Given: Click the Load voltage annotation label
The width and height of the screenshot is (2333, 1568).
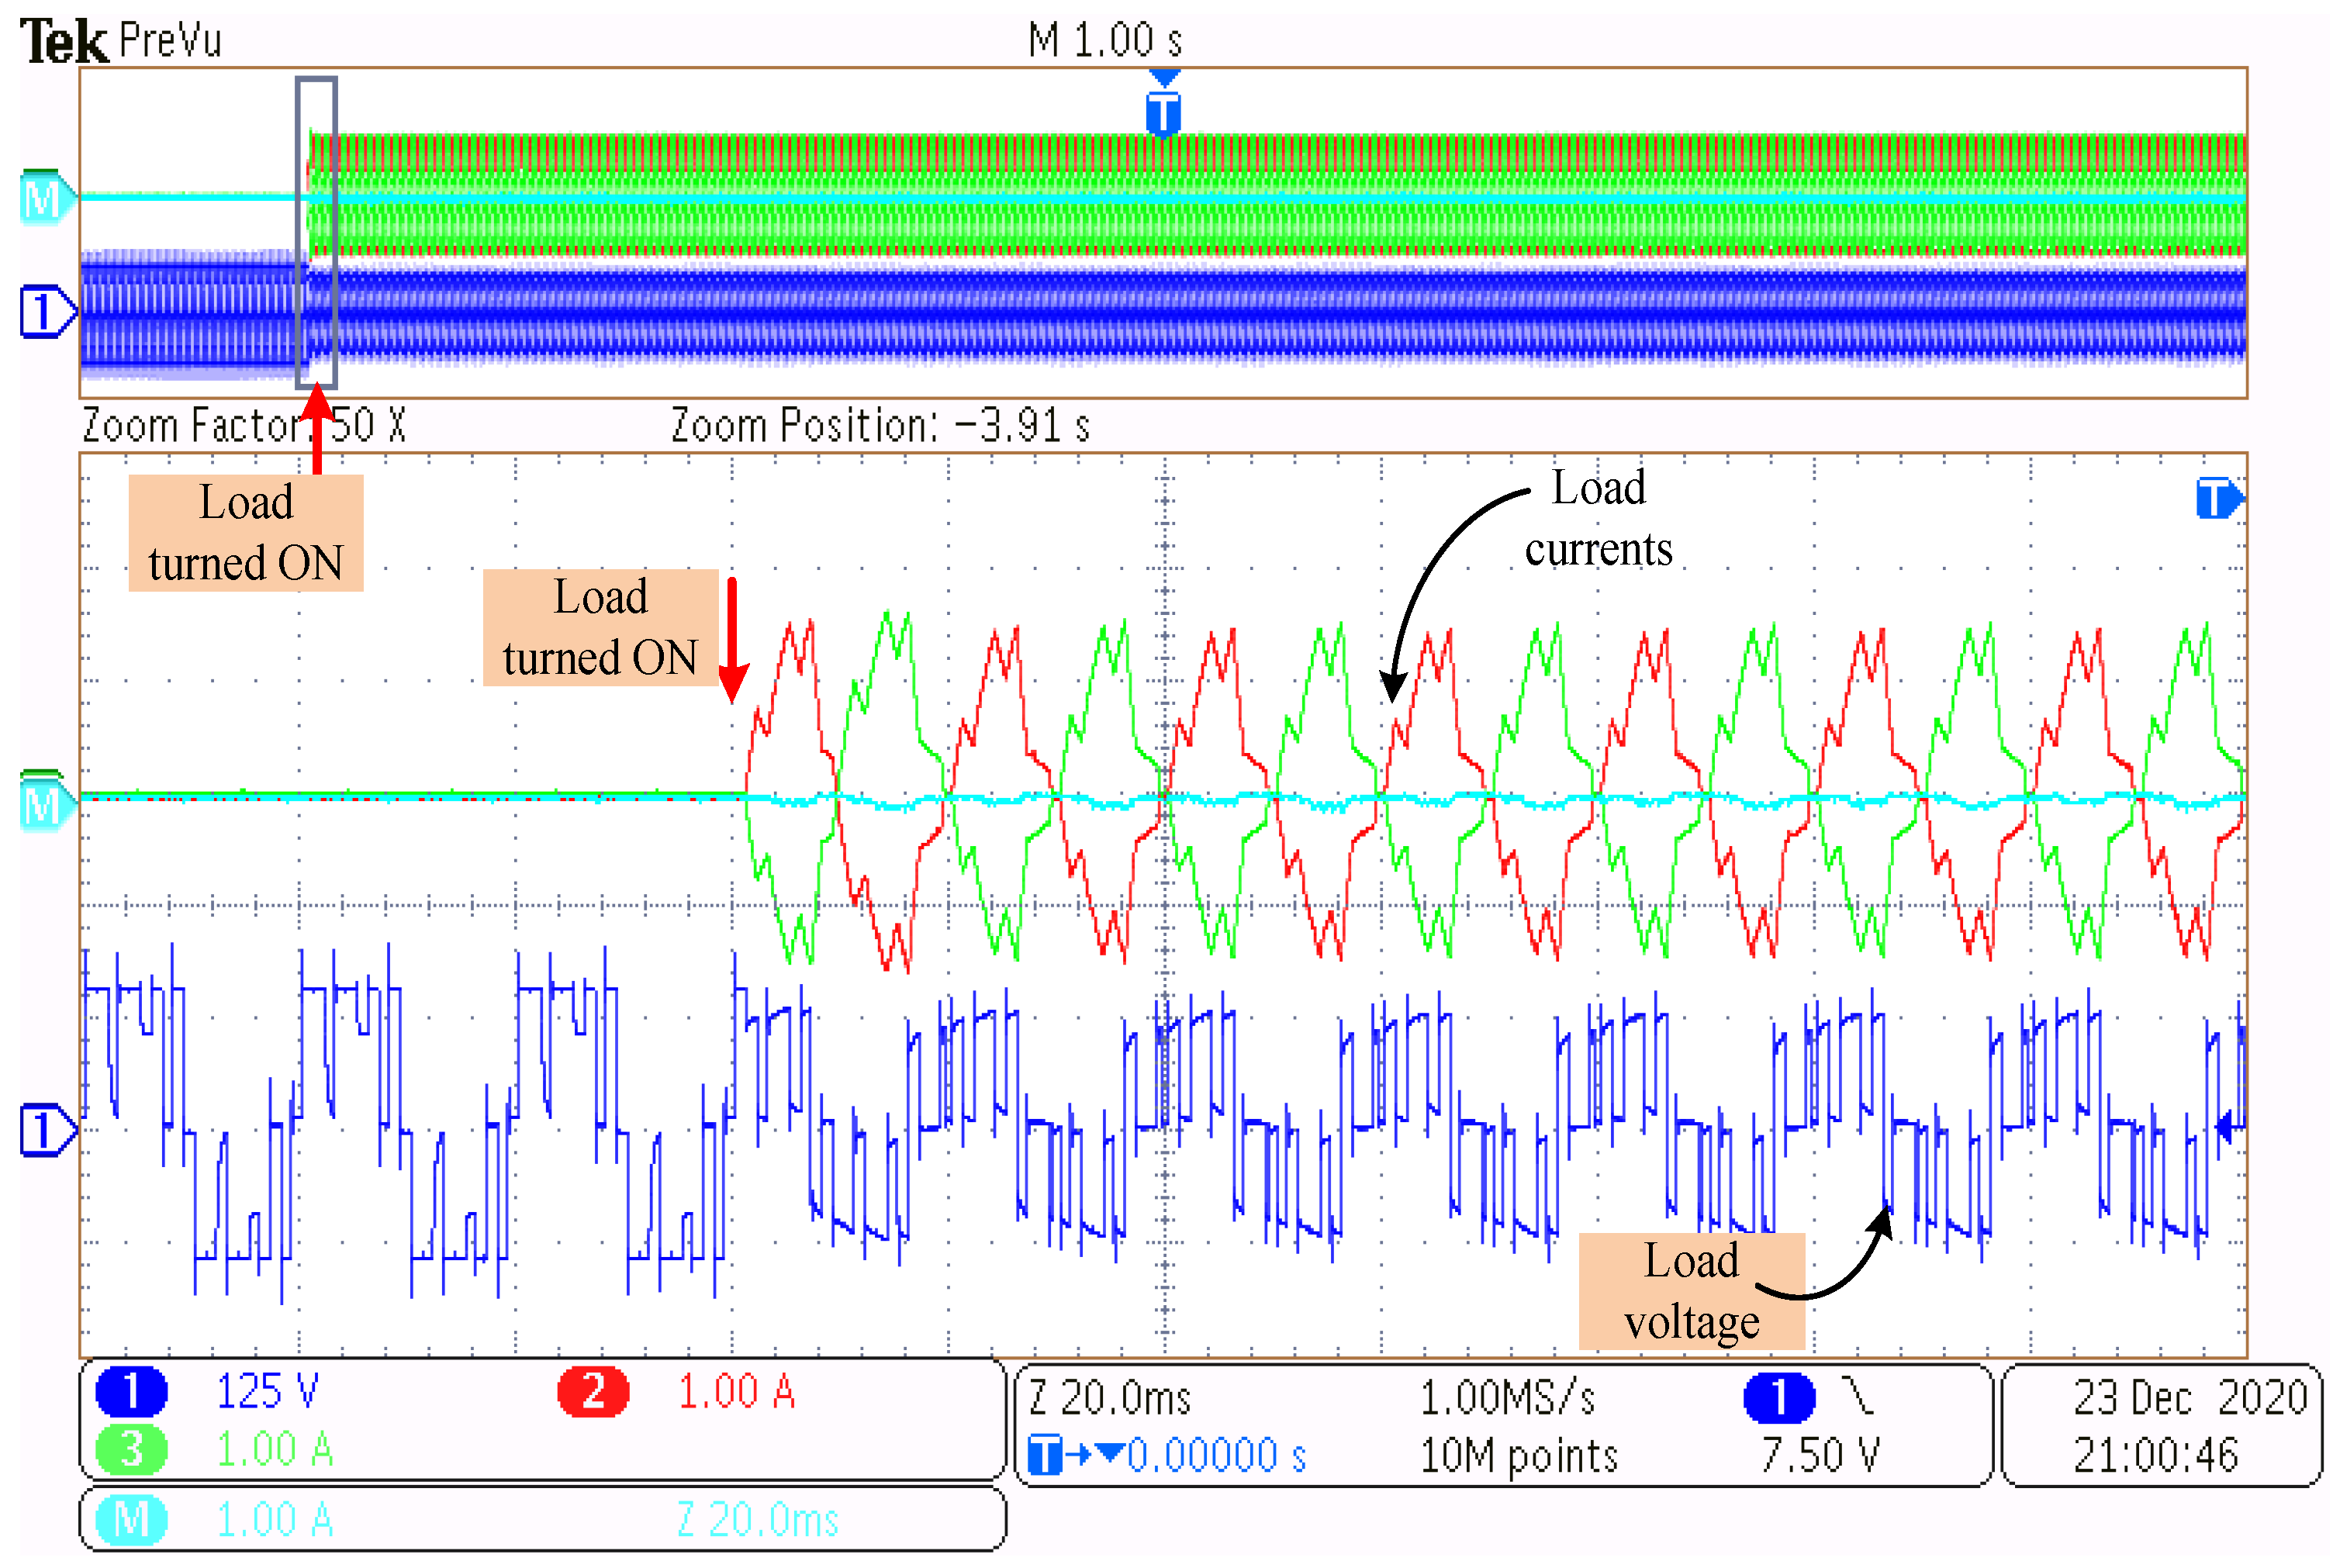Looking at the screenshot, I should point(1690,1291).
